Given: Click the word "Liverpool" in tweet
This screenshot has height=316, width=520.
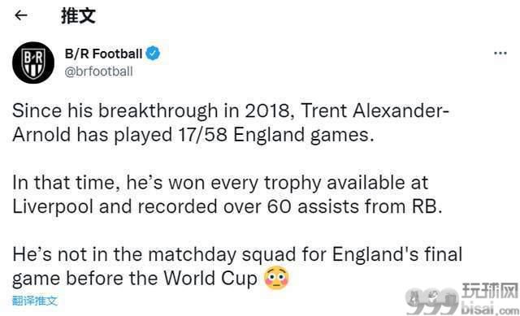Looking at the screenshot, I should coord(53,207).
